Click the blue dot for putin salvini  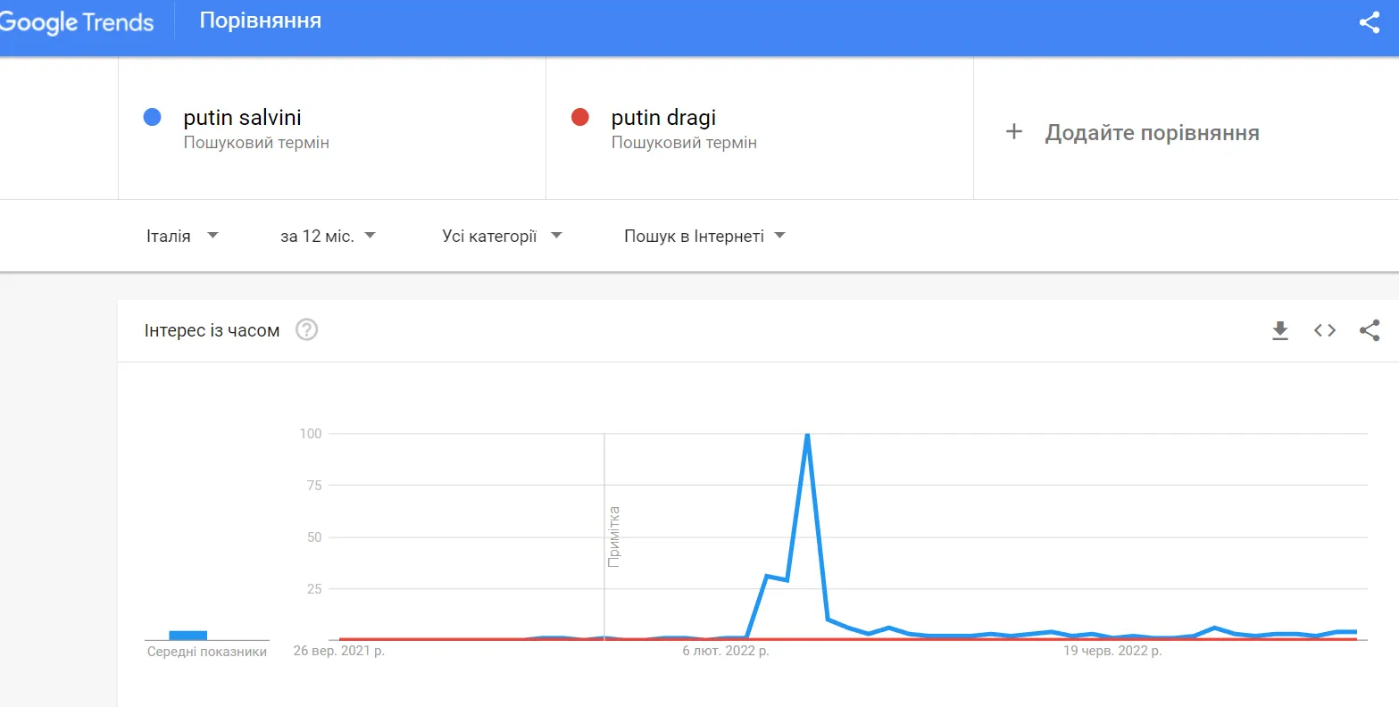tap(152, 118)
